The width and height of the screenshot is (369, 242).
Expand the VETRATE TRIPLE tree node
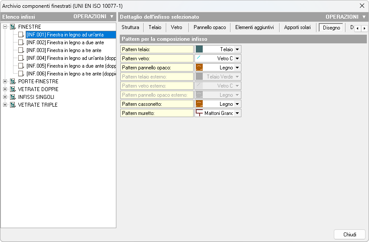(5, 105)
